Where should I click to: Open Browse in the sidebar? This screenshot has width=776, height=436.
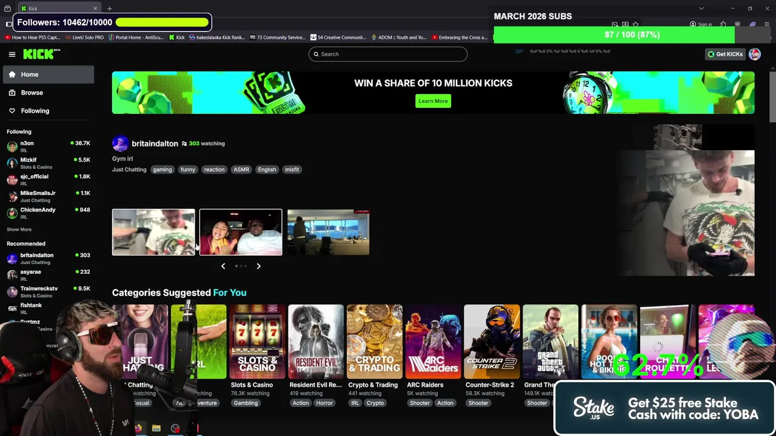click(x=48, y=93)
